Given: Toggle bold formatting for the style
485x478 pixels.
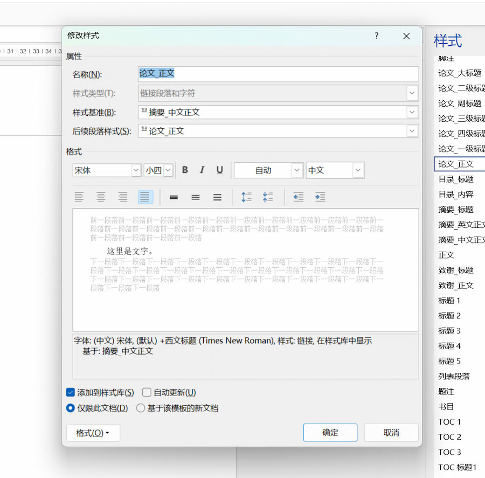Looking at the screenshot, I should tap(185, 170).
